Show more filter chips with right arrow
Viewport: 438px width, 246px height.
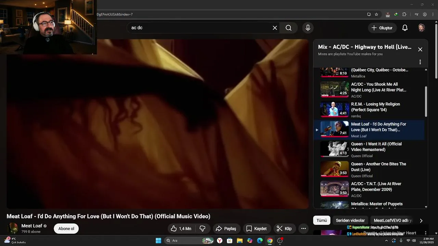[x=421, y=221]
